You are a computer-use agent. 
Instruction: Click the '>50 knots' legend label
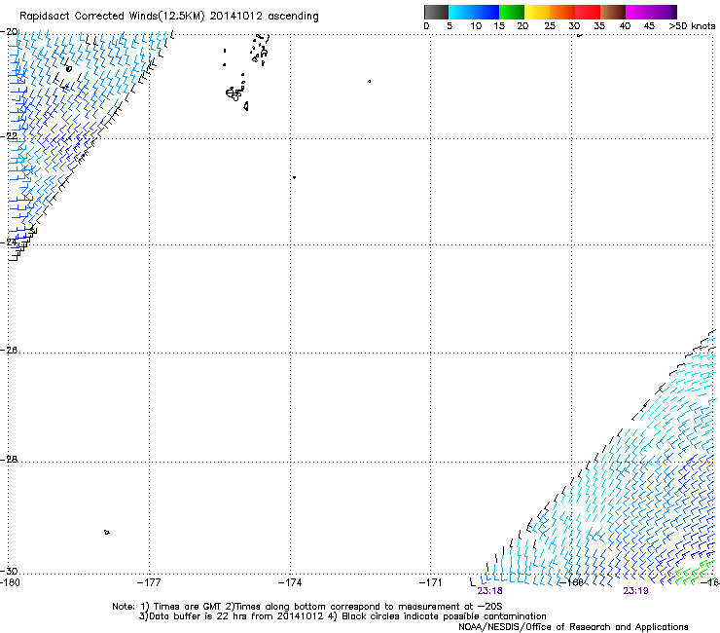point(693,26)
